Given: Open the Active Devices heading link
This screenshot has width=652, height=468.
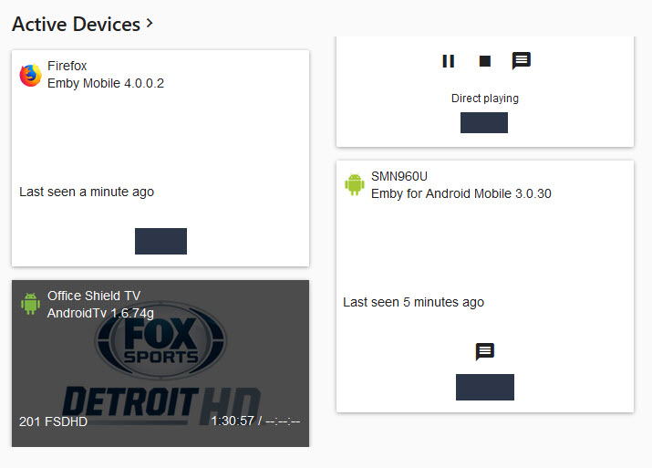Looking at the screenshot, I should [x=76, y=24].
